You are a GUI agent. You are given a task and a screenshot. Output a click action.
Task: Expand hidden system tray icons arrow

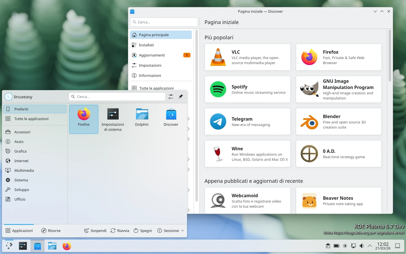(370, 246)
